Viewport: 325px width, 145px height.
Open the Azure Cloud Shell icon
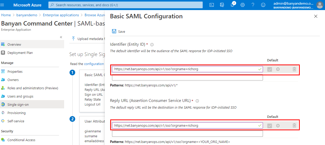click(x=212, y=5)
